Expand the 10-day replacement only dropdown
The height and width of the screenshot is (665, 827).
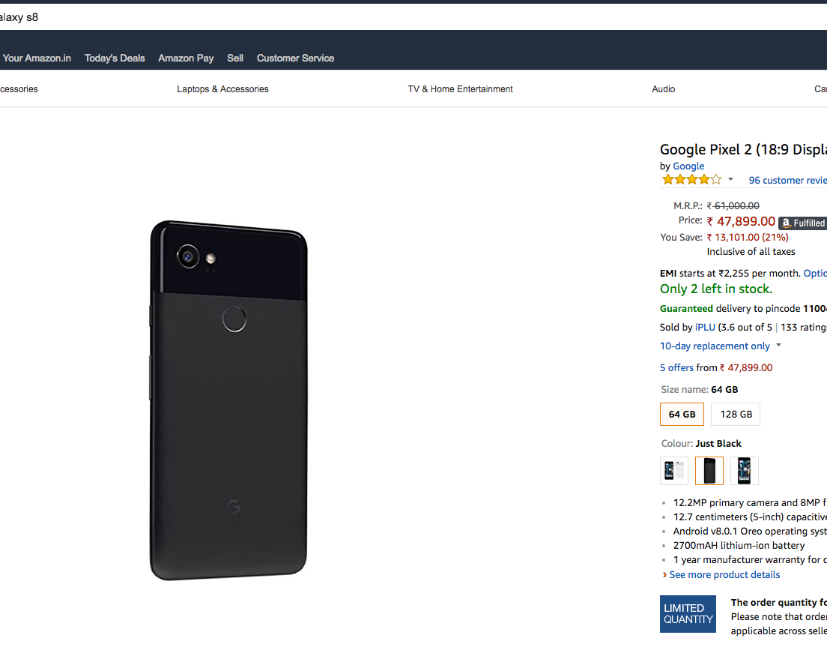[778, 346]
